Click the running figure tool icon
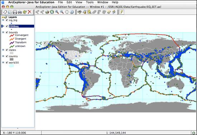 tap(114, 12)
